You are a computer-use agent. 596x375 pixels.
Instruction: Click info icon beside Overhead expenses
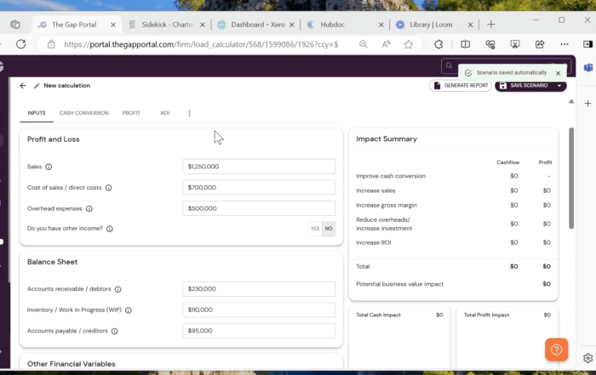89,208
